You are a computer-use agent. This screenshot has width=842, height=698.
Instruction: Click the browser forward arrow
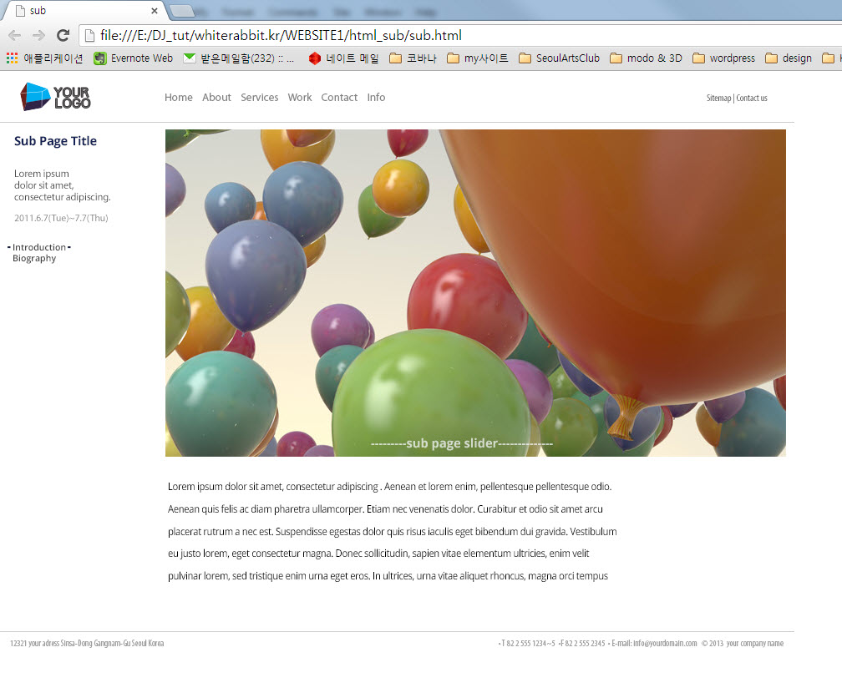[38, 35]
